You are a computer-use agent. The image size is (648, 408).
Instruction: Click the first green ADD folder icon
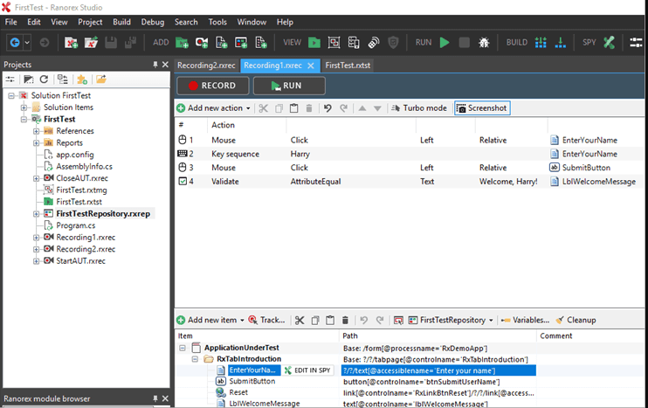(x=182, y=42)
